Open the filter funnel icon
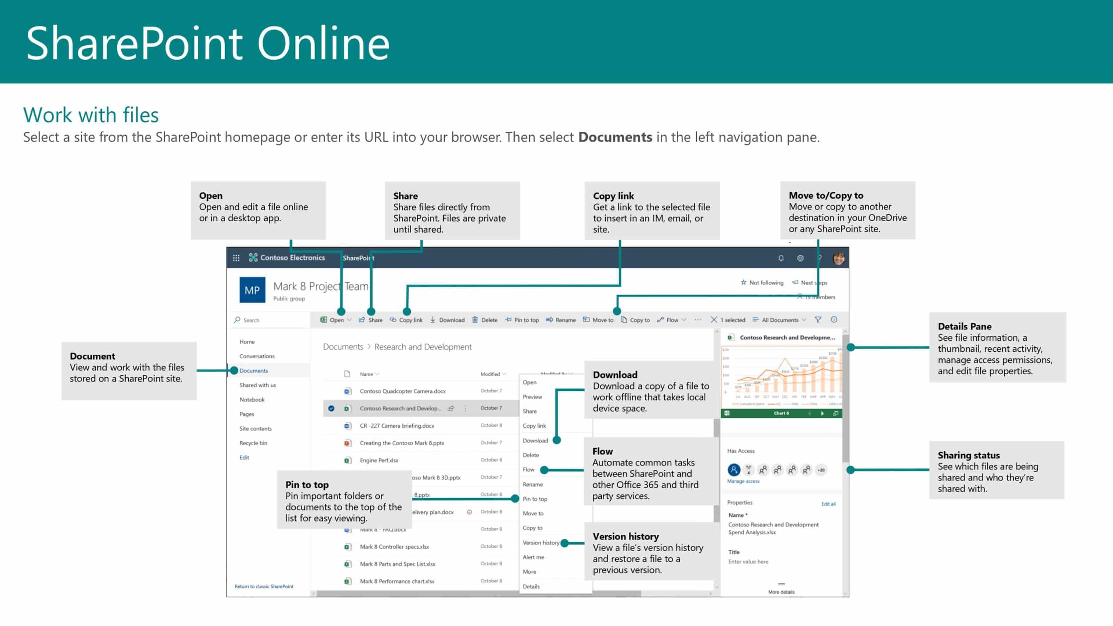The height and width of the screenshot is (626, 1113). click(x=818, y=320)
